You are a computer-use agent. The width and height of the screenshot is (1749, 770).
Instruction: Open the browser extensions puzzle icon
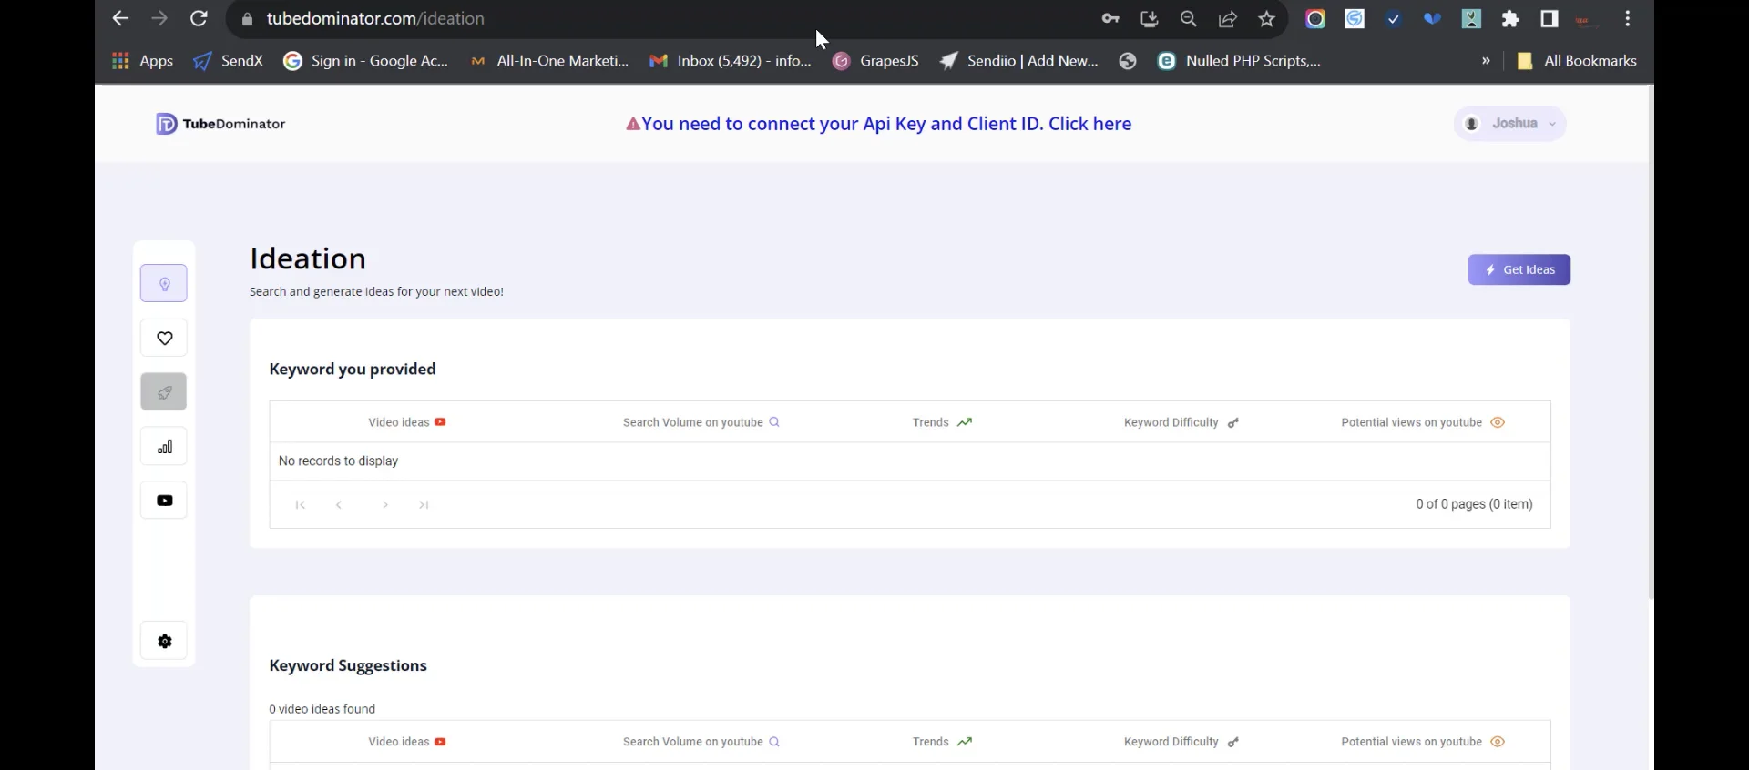pyautogui.click(x=1510, y=18)
